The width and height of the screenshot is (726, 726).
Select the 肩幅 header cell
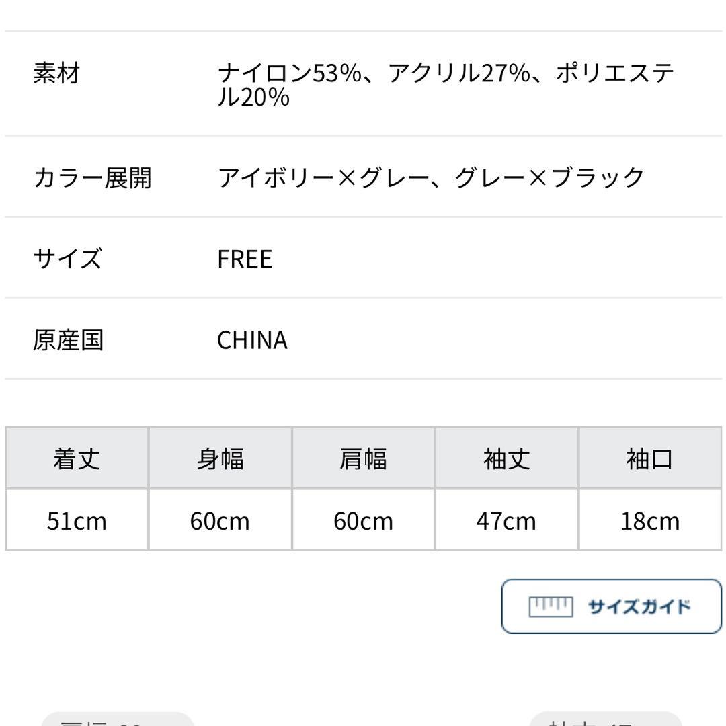[x=363, y=458]
